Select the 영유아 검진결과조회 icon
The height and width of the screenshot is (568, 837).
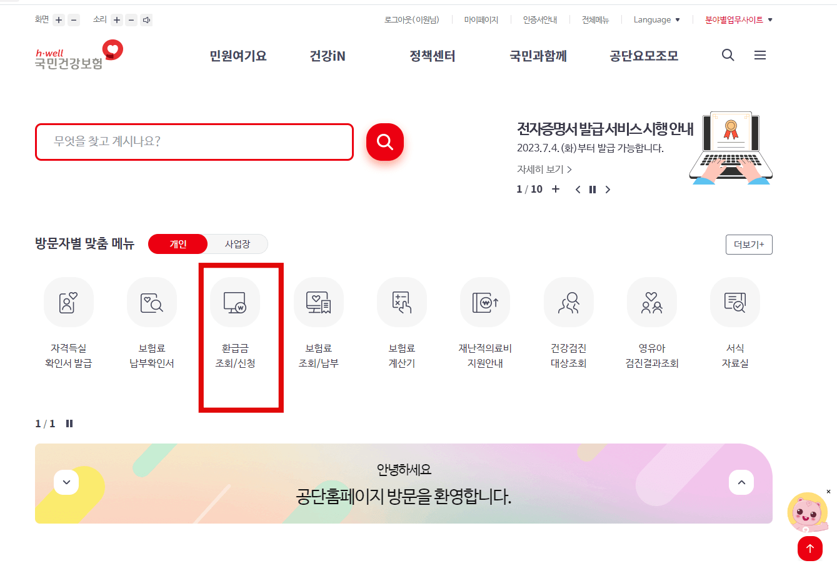coord(651,302)
